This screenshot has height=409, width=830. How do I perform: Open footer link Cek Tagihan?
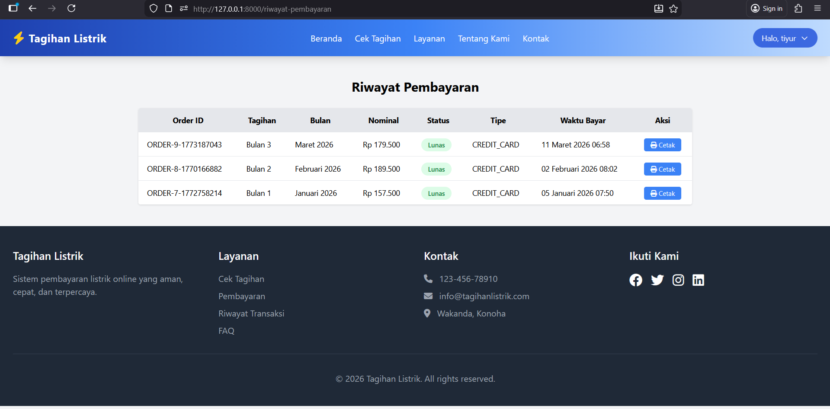[241, 279]
